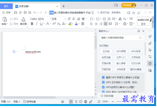Toggle eye protection mode icon
Screen dimensions: 157x108
[x=63, y=102]
